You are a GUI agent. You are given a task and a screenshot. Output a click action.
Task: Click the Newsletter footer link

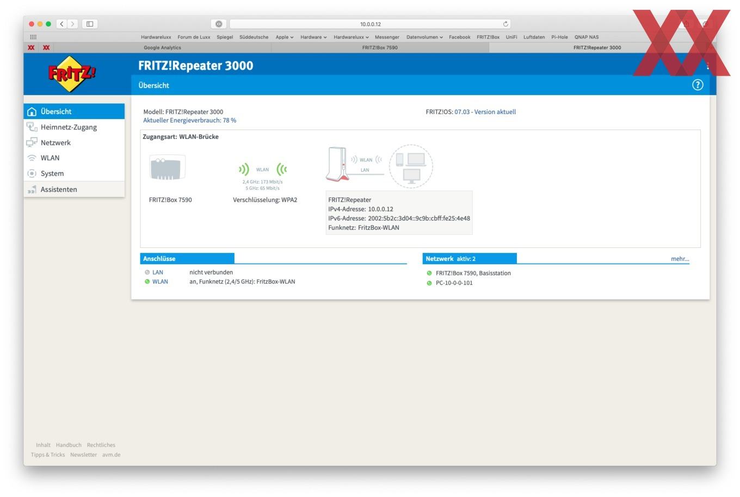[x=83, y=455]
